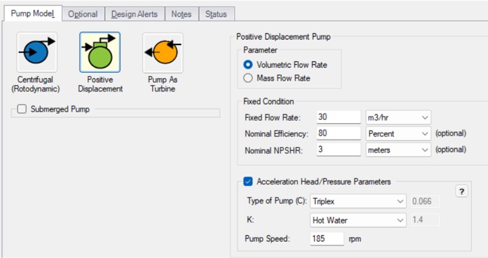Open the Status tab
Viewport: 488px width, 258px height.
[216, 14]
